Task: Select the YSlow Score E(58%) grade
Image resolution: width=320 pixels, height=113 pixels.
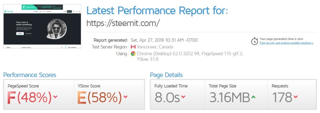Action: (x=100, y=97)
